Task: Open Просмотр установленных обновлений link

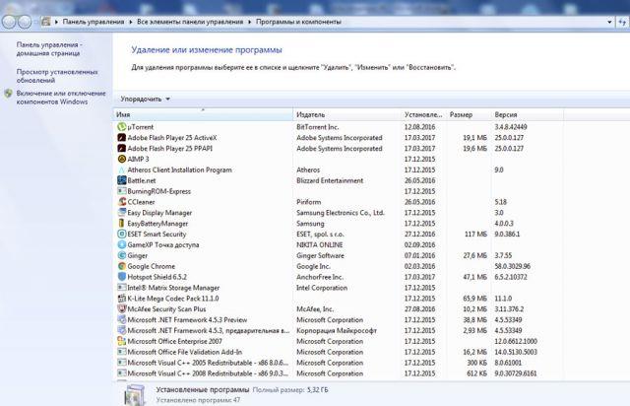Action: coord(56,76)
